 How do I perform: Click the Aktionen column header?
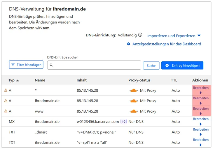pos(200,80)
